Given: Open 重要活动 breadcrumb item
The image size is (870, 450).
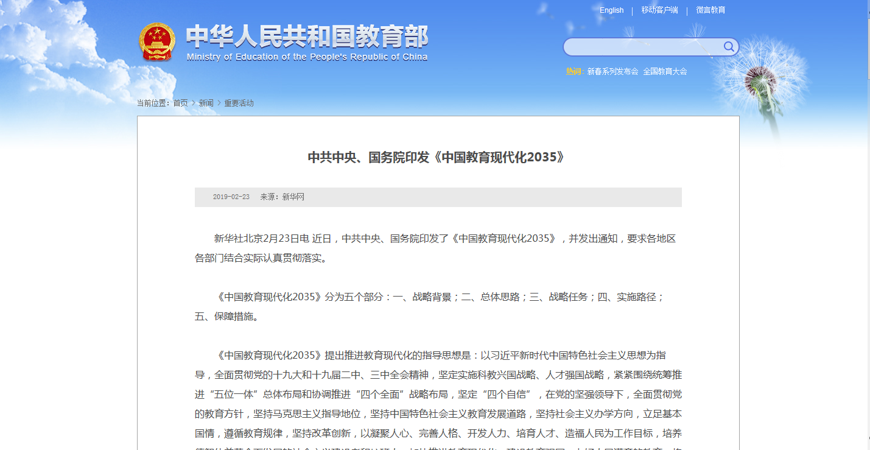Looking at the screenshot, I should [x=239, y=103].
